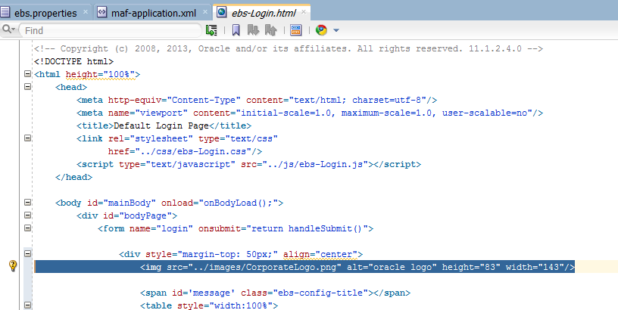The height and width of the screenshot is (310, 618).
Task: Click the bodyPage id value
Action: 145,216
